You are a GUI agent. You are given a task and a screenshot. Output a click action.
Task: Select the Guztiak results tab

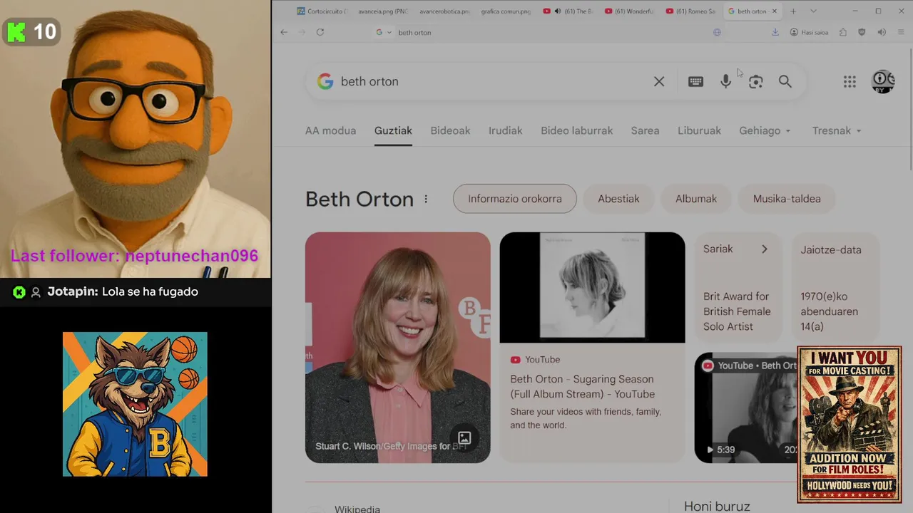pos(393,130)
